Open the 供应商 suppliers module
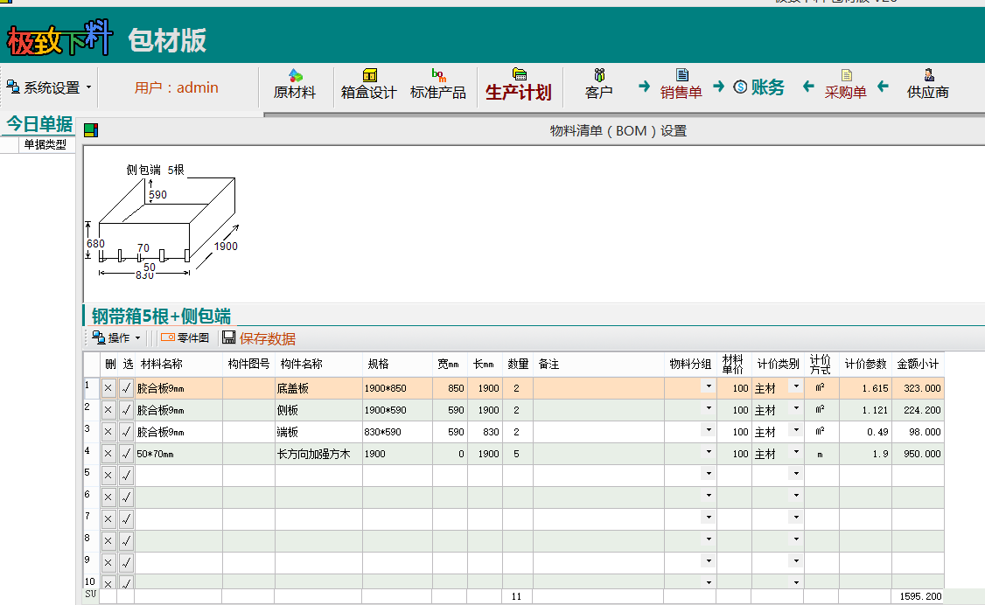The image size is (985, 605). tap(927, 86)
